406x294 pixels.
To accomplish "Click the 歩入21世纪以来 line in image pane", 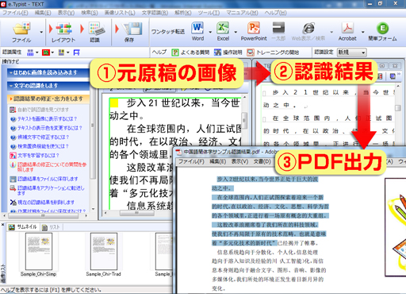I will click(x=183, y=103).
